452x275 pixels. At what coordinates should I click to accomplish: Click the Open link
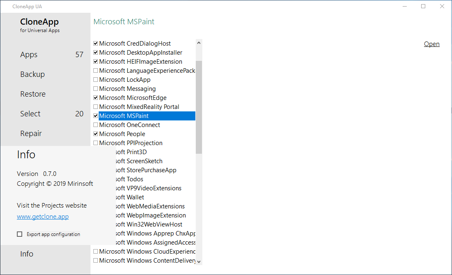(431, 44)
